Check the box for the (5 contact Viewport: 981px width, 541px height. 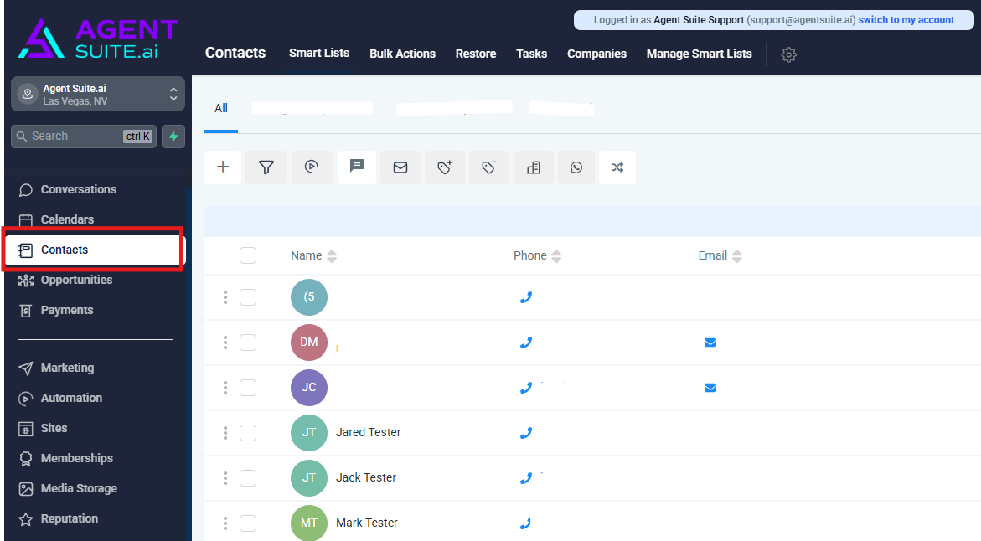click(248, 297)
